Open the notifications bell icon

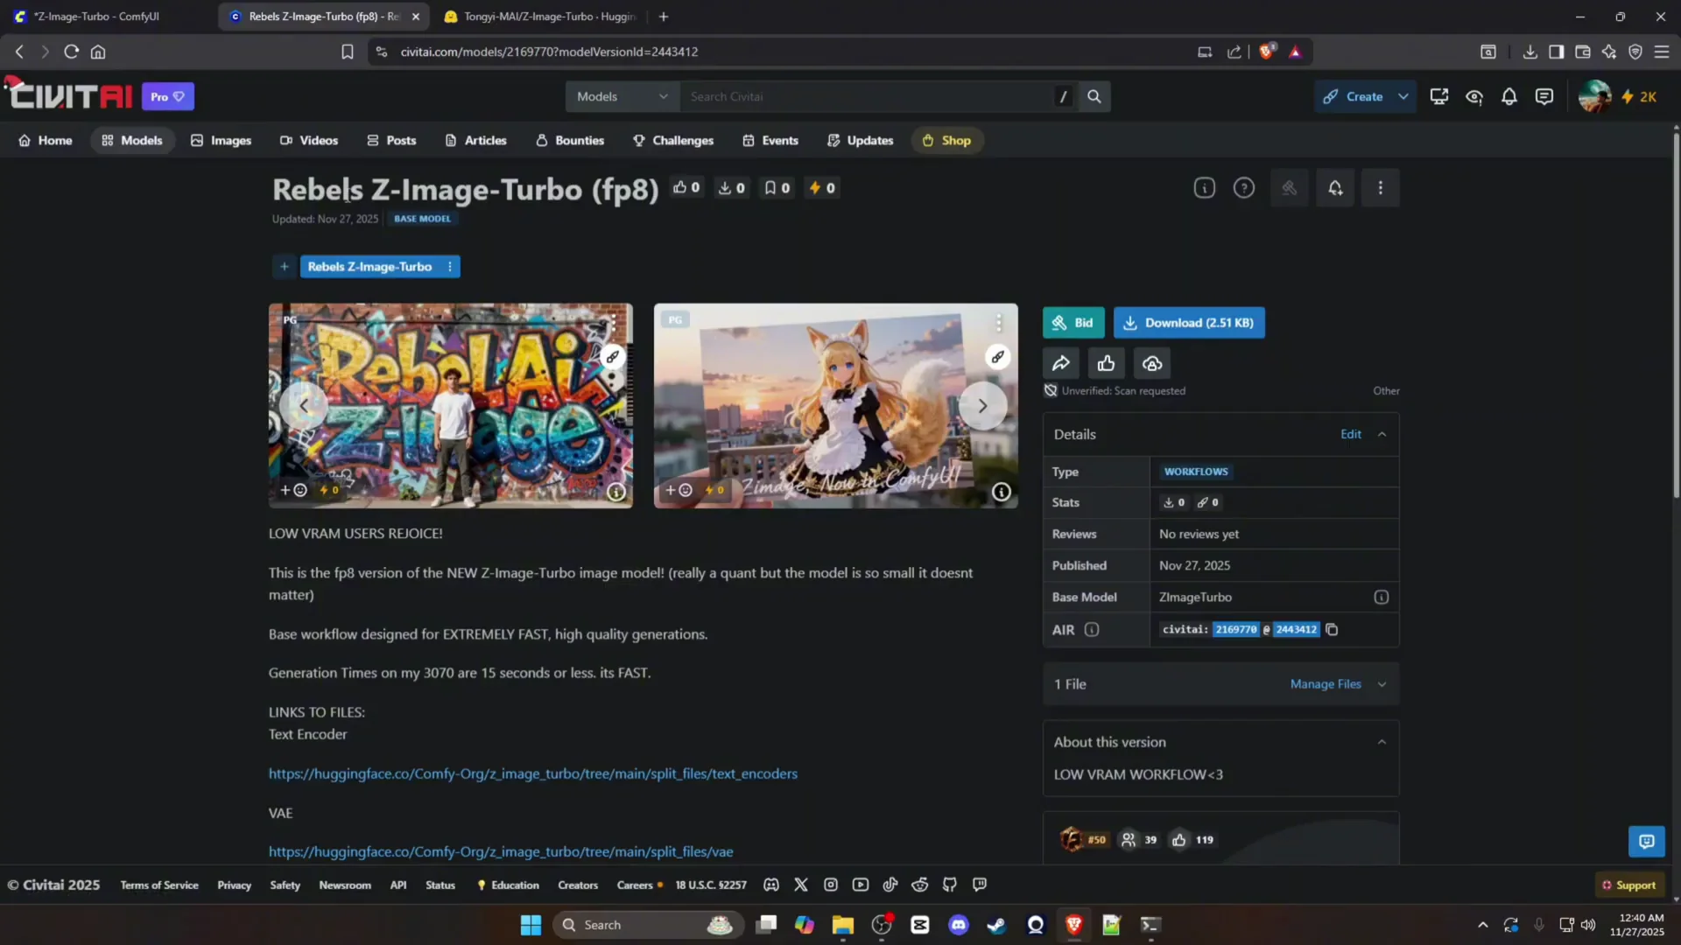pyautogui.click(x=1508, y=96)
